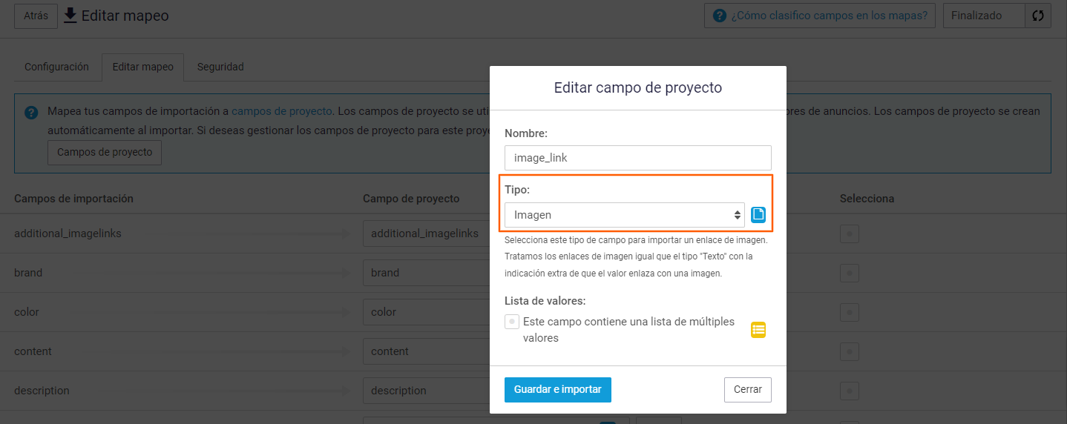Click the Campos de importación column header
This screenshot has height=424, width=1067.
point(73,199)
